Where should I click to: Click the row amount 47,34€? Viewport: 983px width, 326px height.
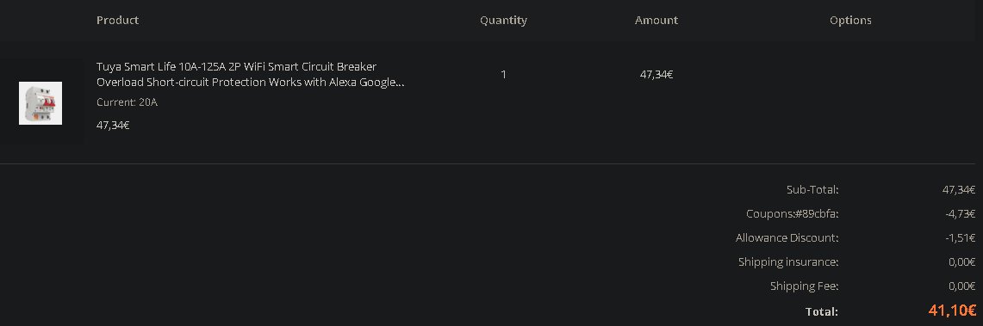pos(656,75)
